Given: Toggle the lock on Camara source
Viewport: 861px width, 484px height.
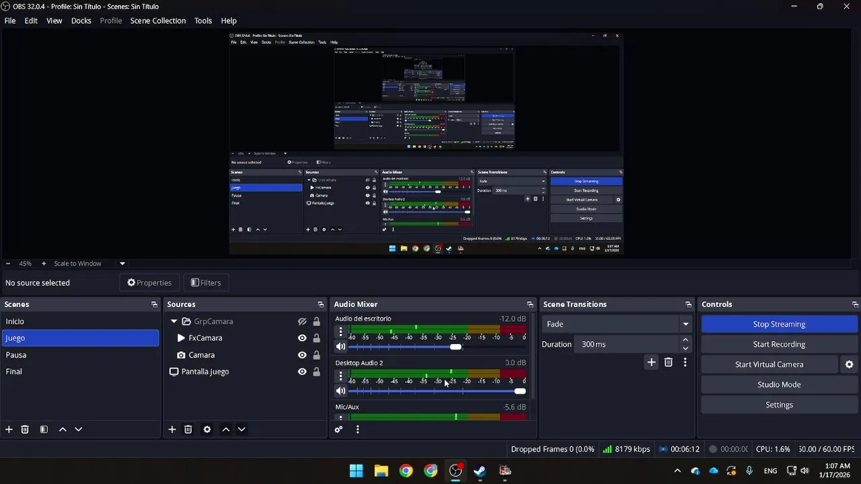Looking at the screenshot, I should [x=316, y=355].
